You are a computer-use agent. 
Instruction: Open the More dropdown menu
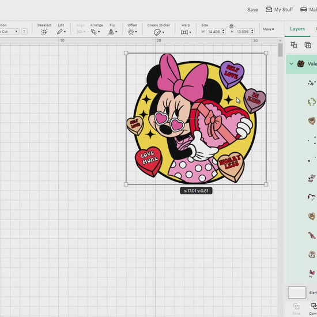point(269,29)
